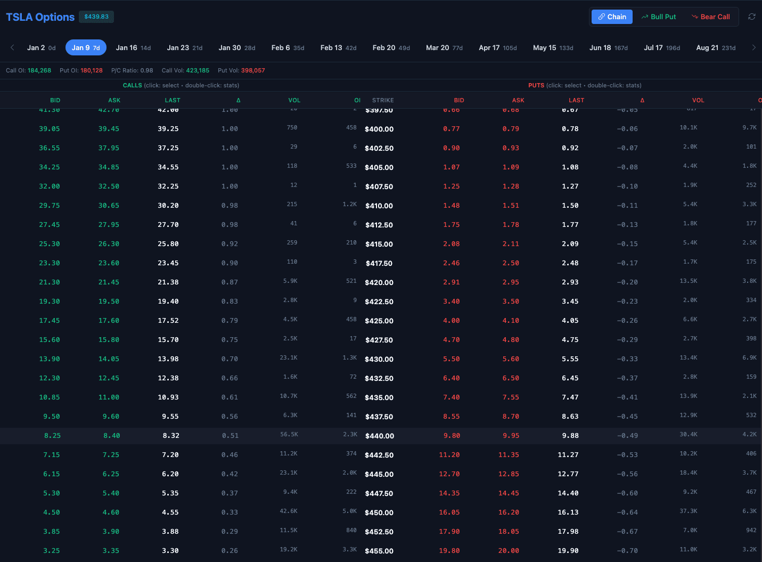Click call open interest 5.0K cell

pos(350,511)
